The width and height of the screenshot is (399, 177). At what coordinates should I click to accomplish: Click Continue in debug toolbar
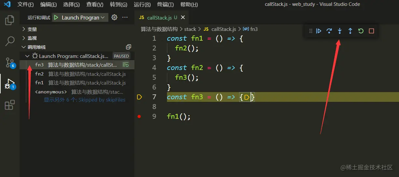pos(319,31)
